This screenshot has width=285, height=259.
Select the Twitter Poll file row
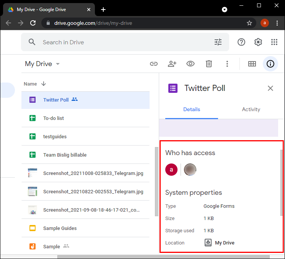(x=85, y=100)
